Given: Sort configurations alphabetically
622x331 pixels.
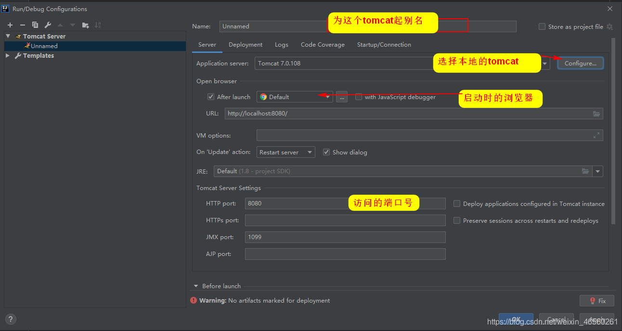Looking at the screenshot, I should tap(98, 25).
